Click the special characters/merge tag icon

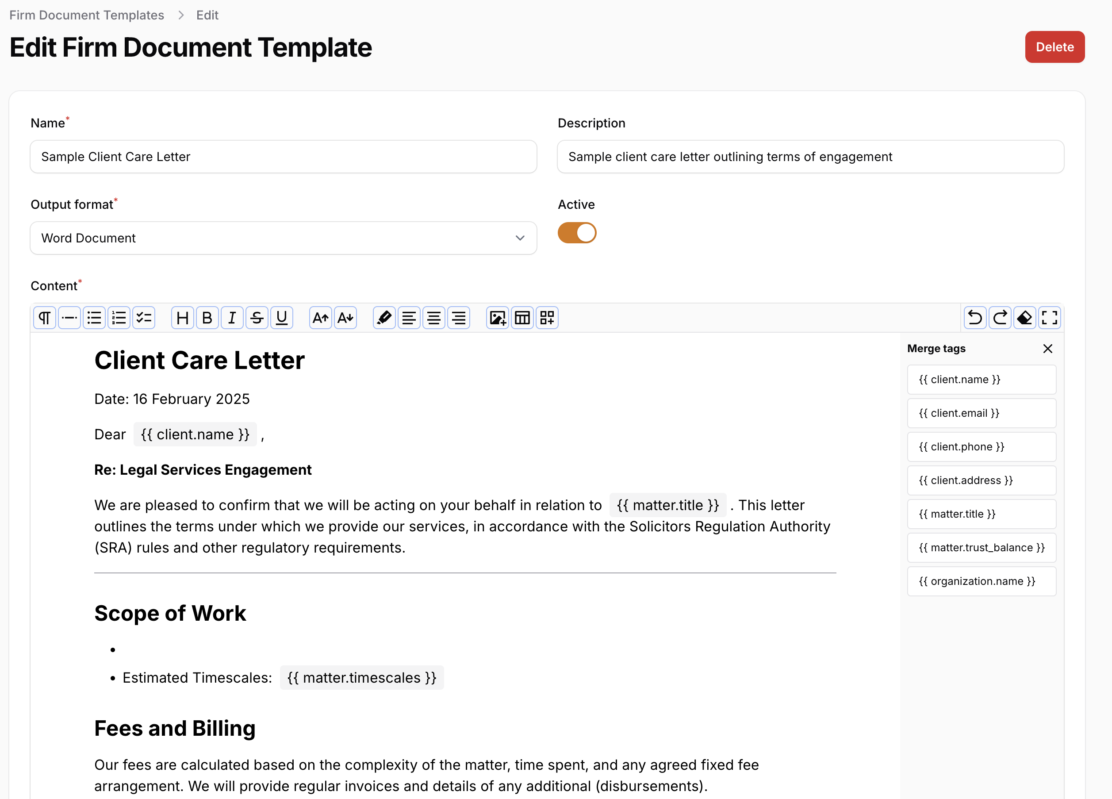(x=547, y=318)
